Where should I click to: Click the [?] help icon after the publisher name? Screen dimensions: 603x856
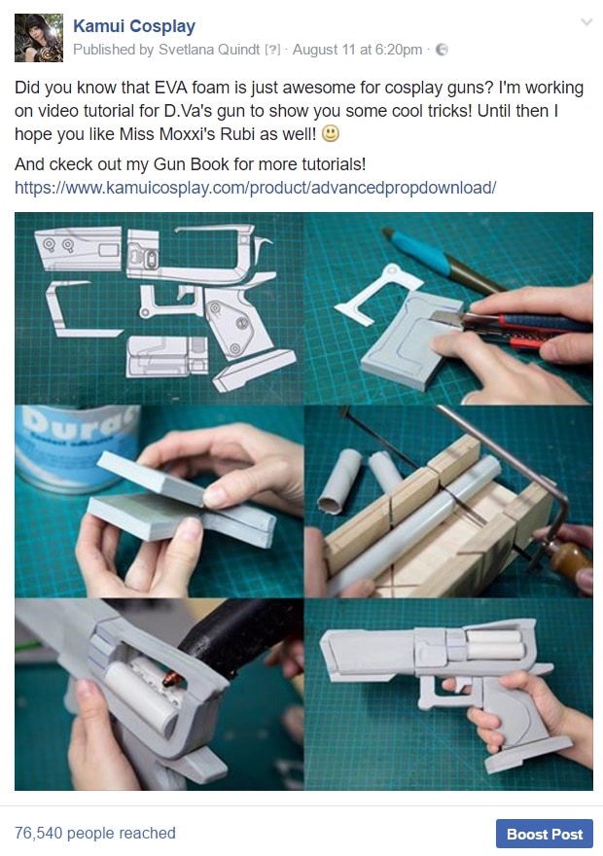click(272, 50)
